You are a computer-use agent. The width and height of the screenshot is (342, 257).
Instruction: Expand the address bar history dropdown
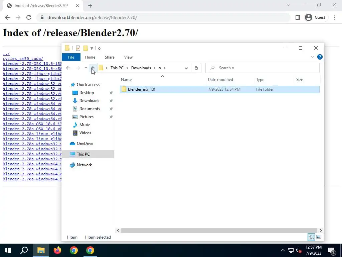tap(186, 68)
